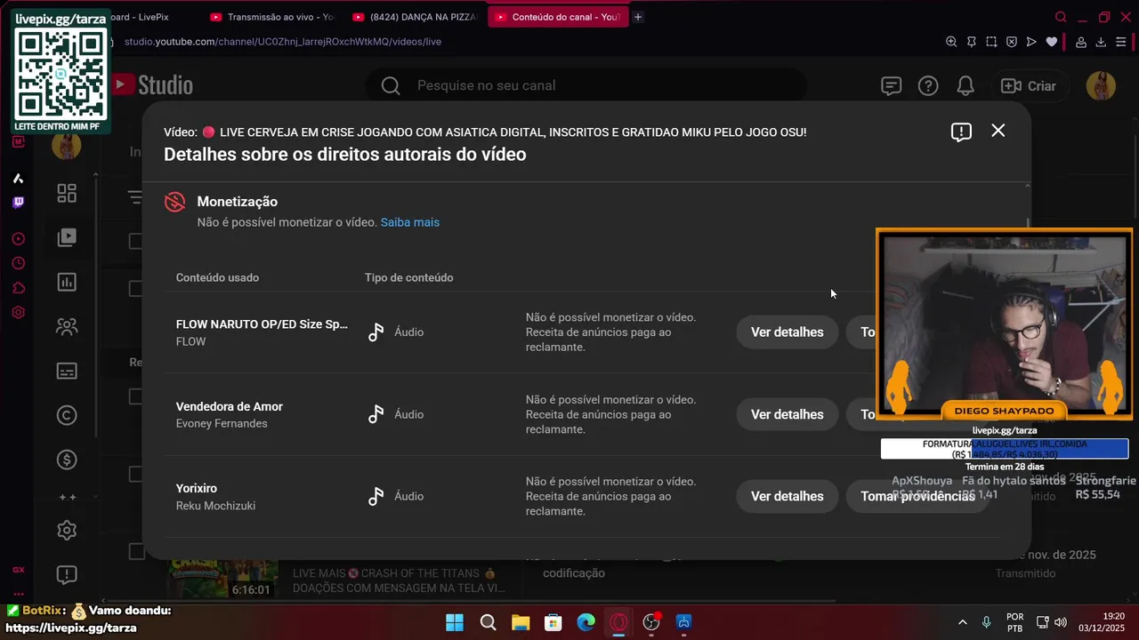Switch to Transmissão ao vivo browser tab
Image resolution: width=1139 pixels, height=640 pixels.
tap(273, 17)
